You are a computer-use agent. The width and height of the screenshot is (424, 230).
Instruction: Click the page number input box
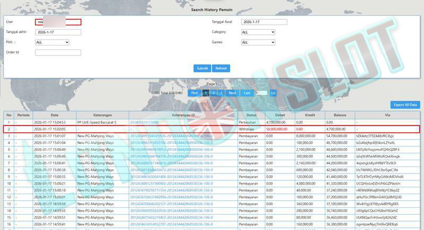pos(261,93)
